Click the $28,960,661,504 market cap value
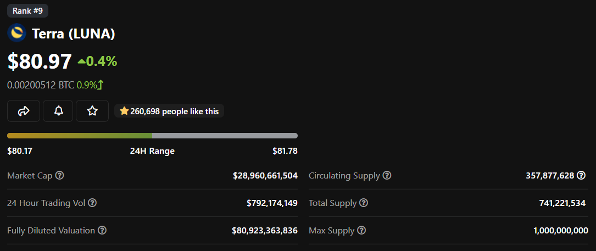The image size is (596, 251). click(x=265, y=176)
